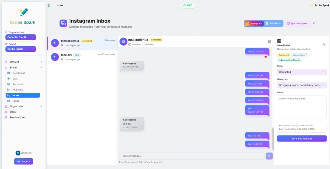Select the Instagram source toggle
Image resolution: width=330 pixels, height=169 pixels.
click(254, 23)
